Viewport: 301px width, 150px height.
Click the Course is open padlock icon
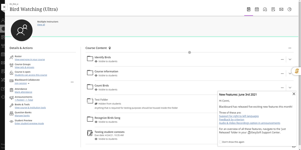pos(11,73)
